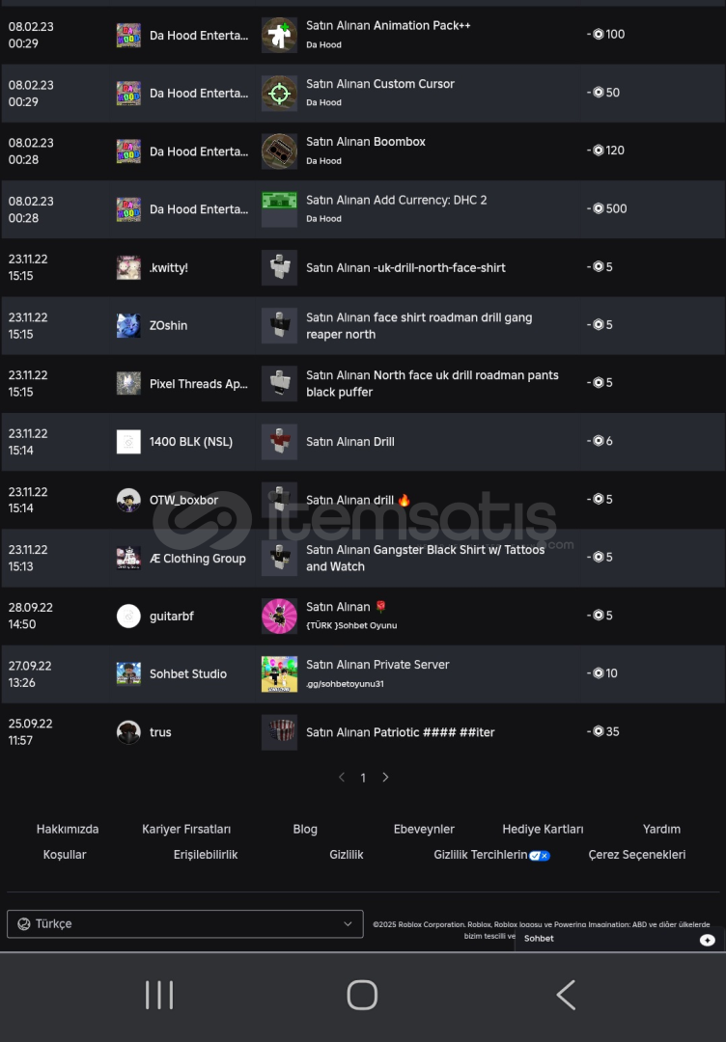Open the Türkçe language dropdown

[184, 923]
